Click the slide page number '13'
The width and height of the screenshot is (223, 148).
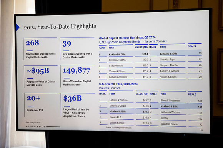tap(201, 130)
